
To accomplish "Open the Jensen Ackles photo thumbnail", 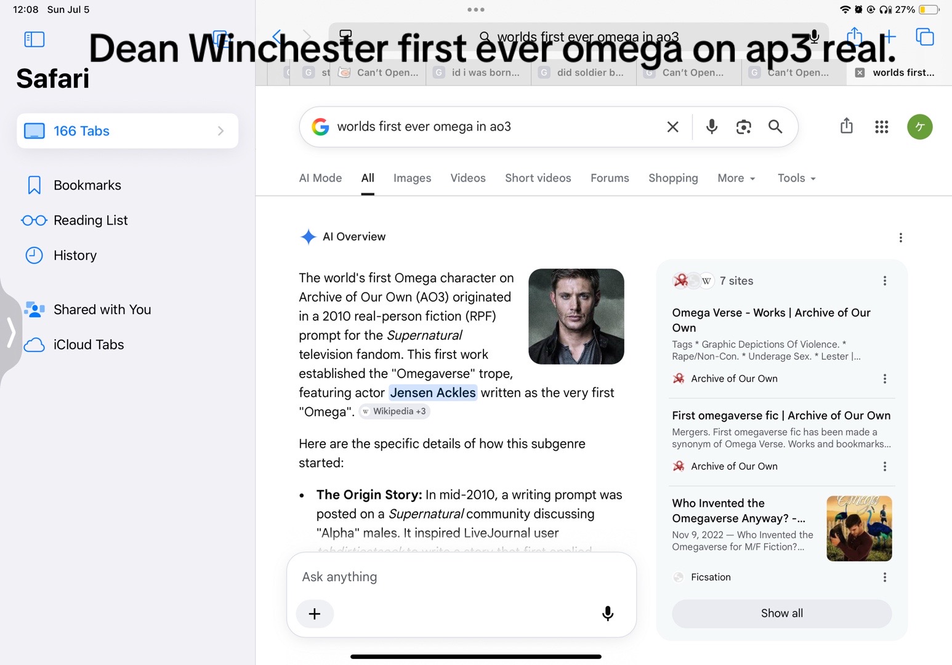I will coord(576,316).
